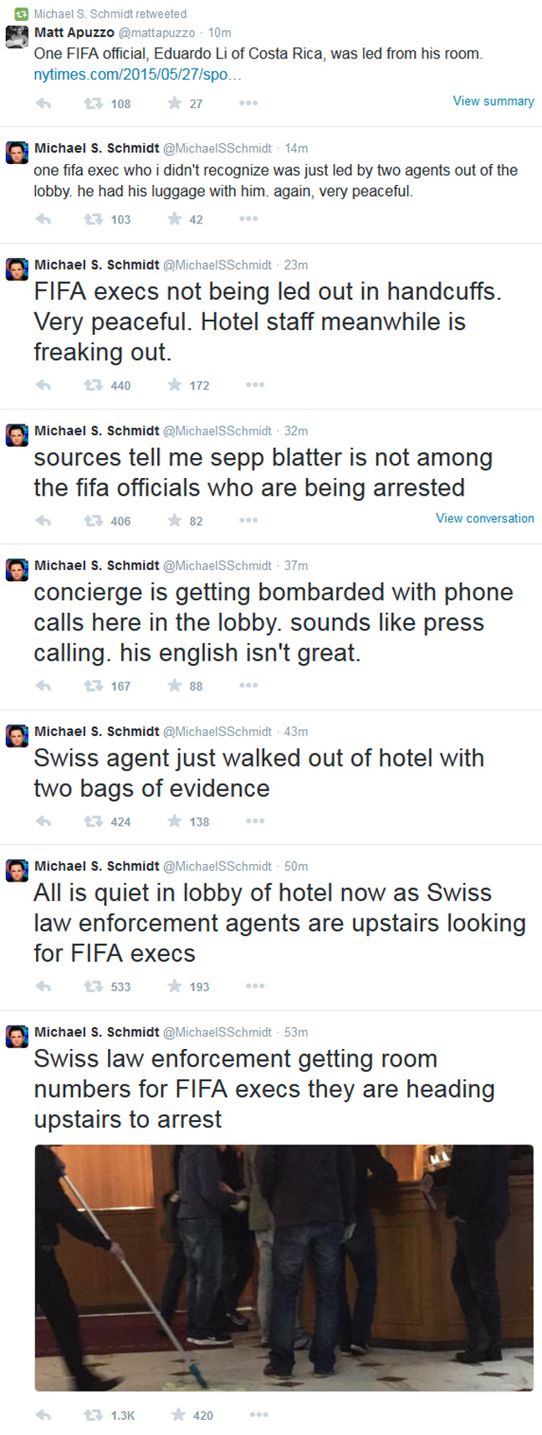Retweet the room numbers tweet with photo
The height and width of the screenshot is (1435, 542).
[x=93, y=1415]
